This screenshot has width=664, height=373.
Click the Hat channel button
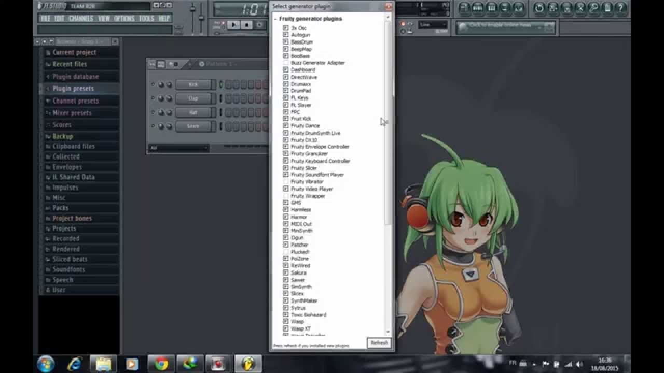[x=193, y=112]
